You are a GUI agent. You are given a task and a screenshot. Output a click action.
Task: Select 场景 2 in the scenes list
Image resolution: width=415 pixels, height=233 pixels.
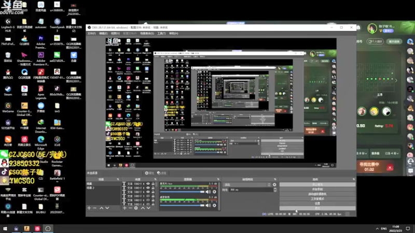[x=103, y=188]
